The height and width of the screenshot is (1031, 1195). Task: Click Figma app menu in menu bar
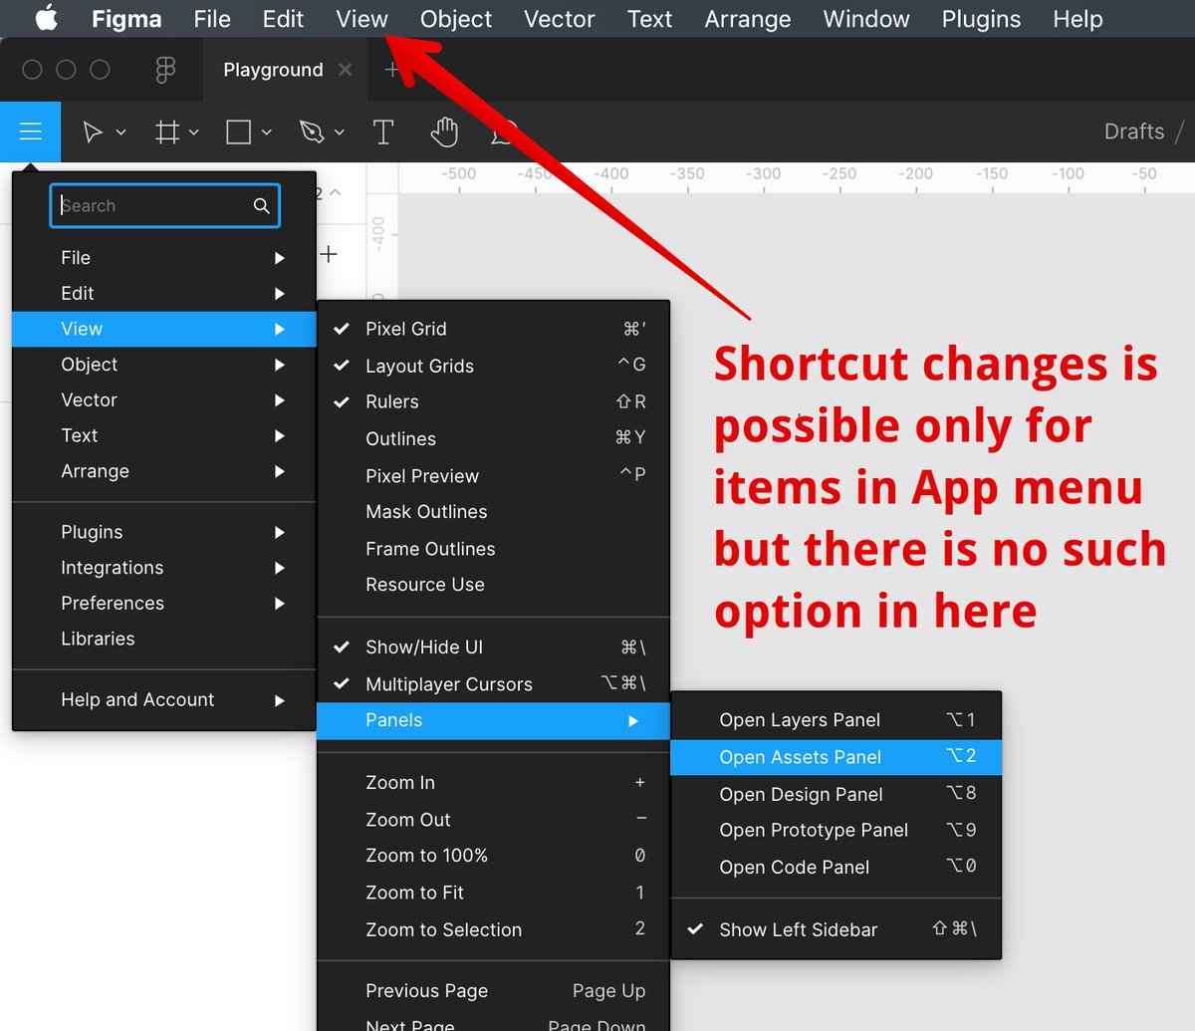coord(126,19)
